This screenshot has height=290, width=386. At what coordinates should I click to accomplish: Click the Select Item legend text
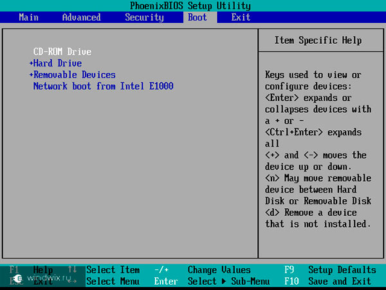pos(113,269)
